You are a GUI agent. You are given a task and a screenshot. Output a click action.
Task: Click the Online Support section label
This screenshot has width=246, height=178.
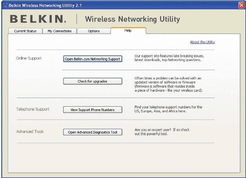point(29,58)
